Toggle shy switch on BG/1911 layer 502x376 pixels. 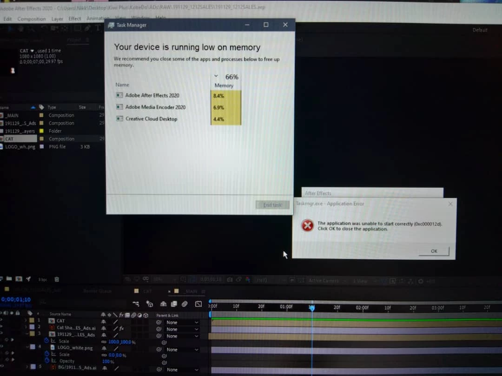click(105, 368)
